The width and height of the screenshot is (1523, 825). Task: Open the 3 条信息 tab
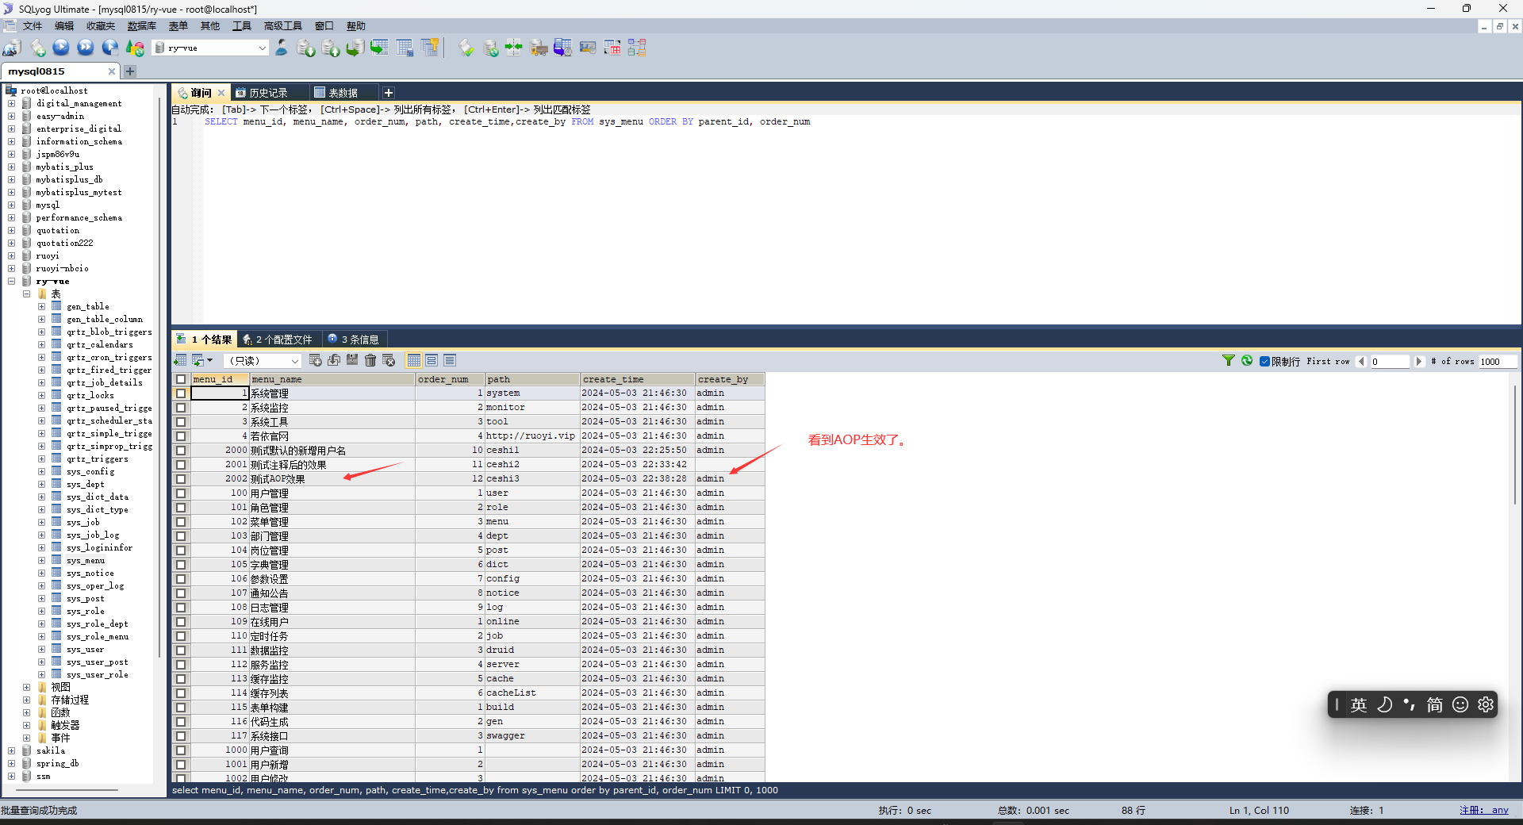(x=355, y=340)
